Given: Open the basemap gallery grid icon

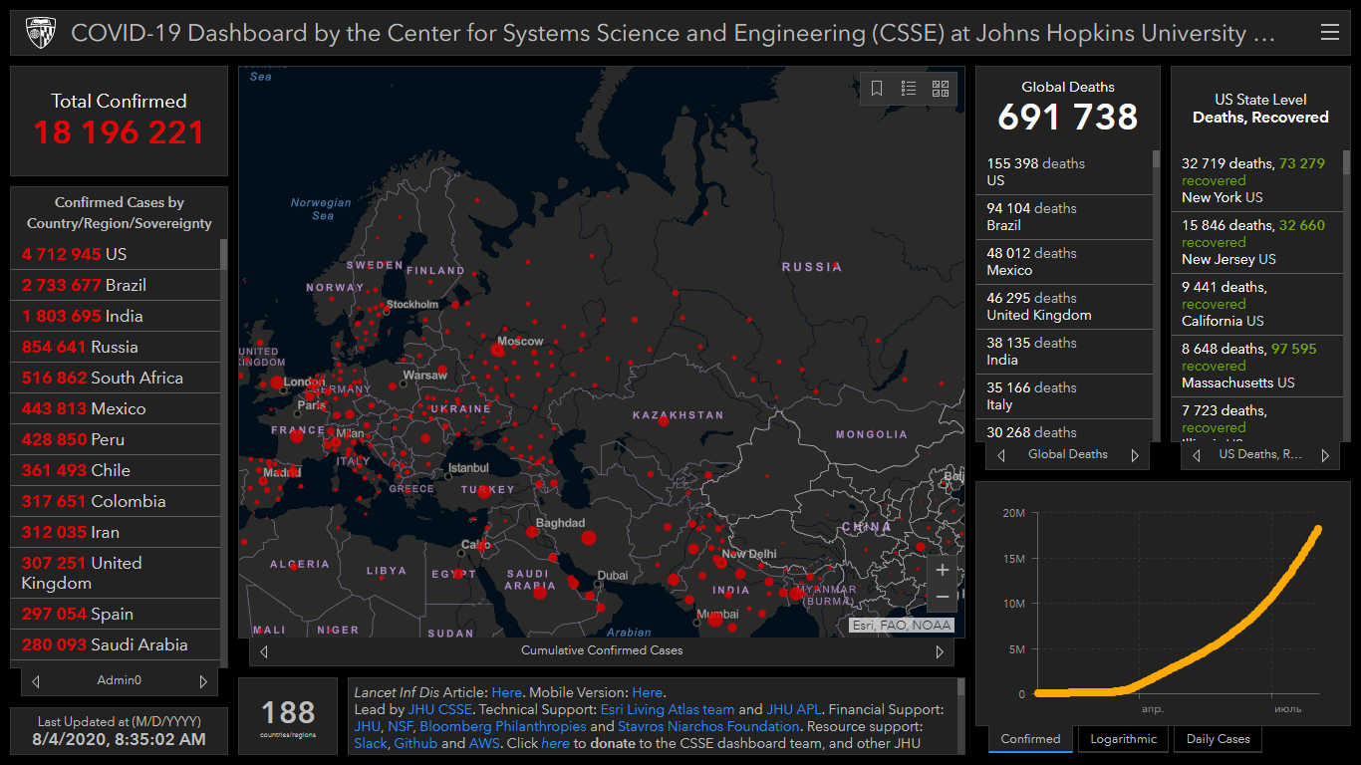Looking at the screenshot, I should 941,89.
